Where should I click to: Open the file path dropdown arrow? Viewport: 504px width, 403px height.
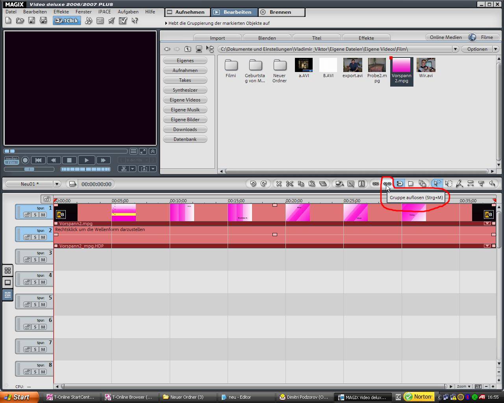pyautogui.click(x=455, y=49)
